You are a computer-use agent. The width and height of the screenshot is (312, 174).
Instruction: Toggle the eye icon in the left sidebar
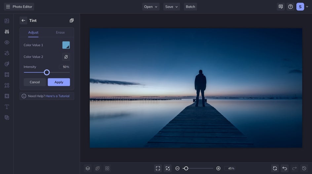(x=7, y=42)
